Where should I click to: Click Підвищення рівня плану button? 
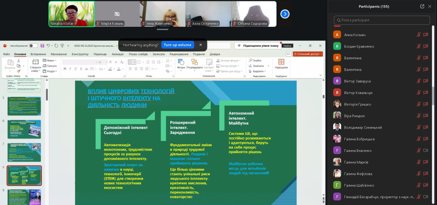(257, 46)
